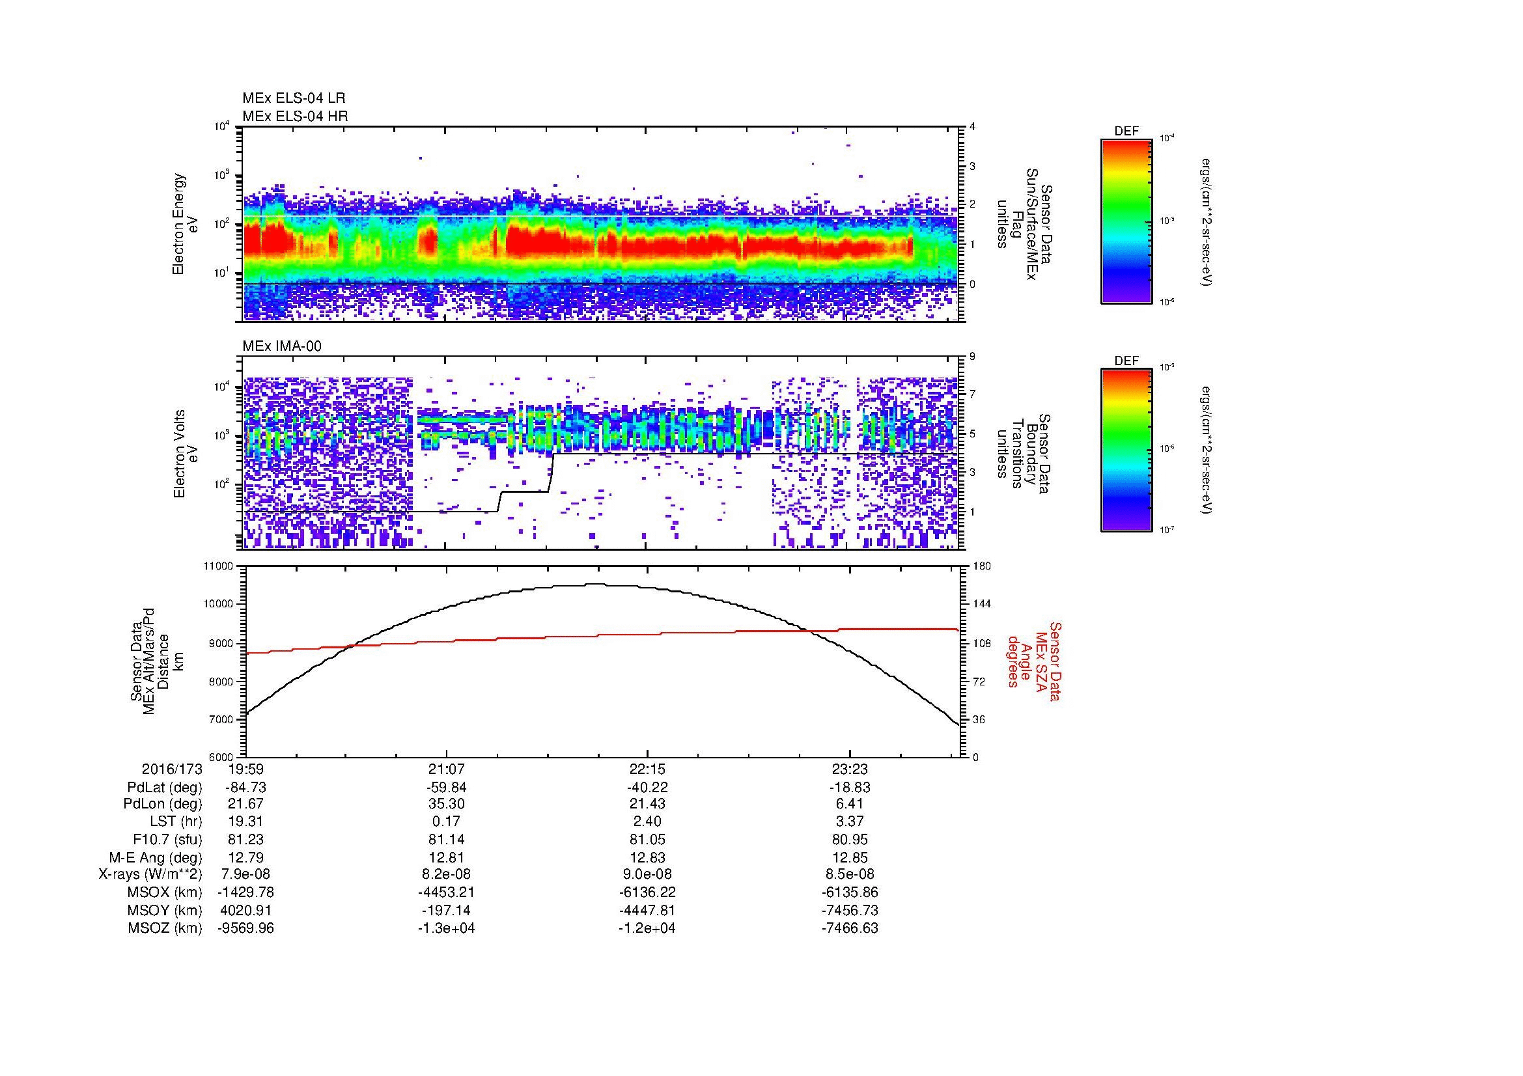Screen dimensions: 1523x1076
Task: Click F10.7 value '80.95'
Action: [x=850, y=839]
